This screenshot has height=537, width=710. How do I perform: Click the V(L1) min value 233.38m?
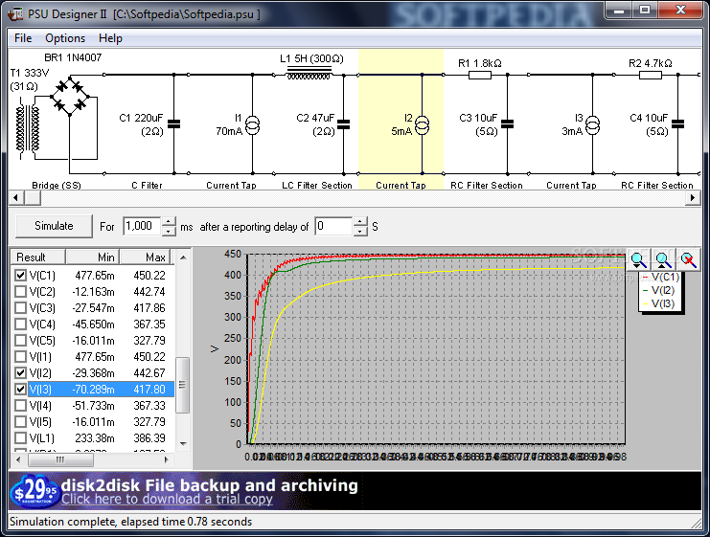(x=95, y=437)
